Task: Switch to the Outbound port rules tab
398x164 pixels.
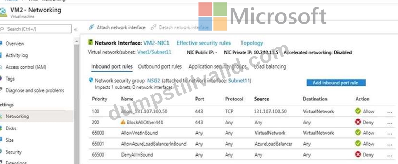Action: tap(160, 67)
